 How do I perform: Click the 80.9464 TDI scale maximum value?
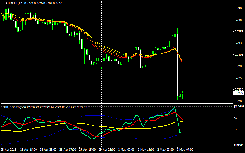pyautogui.click(x=239, y=106)
